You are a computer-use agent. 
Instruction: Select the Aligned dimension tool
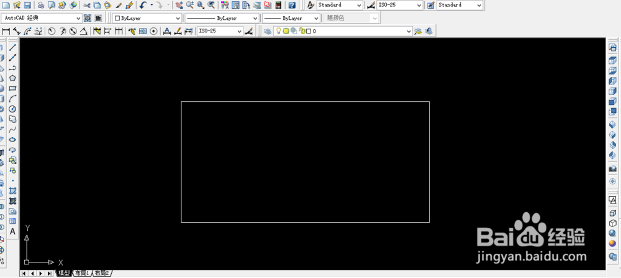17,31
